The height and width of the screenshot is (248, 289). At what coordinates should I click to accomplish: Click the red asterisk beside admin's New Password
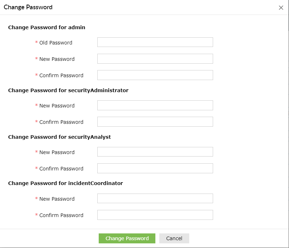(36, 59)
